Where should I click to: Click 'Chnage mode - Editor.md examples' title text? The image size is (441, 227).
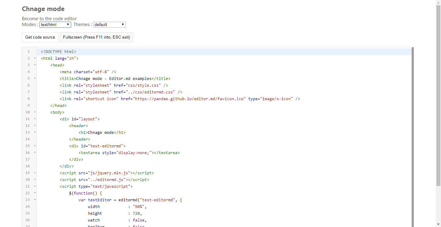pyautogui.click(x=114, y=78)
